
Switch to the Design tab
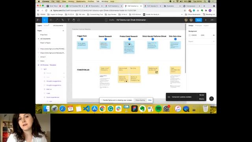point(191,25)
